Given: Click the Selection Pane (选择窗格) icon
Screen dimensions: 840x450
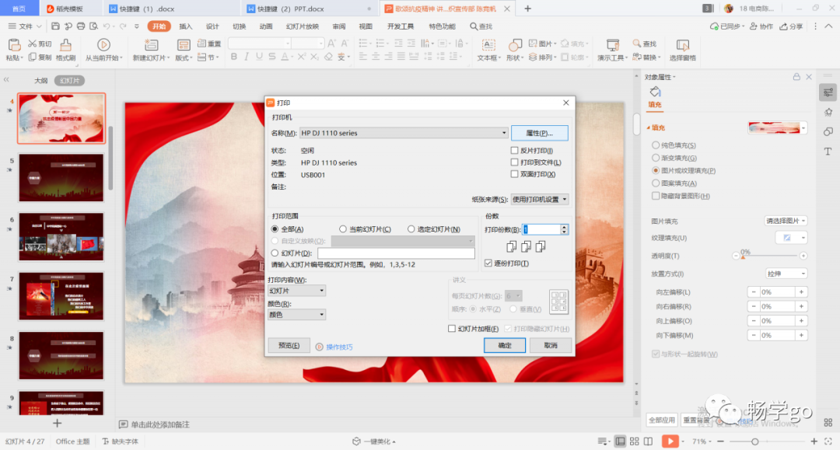Looking at the screenshot, I should (683, 45).
